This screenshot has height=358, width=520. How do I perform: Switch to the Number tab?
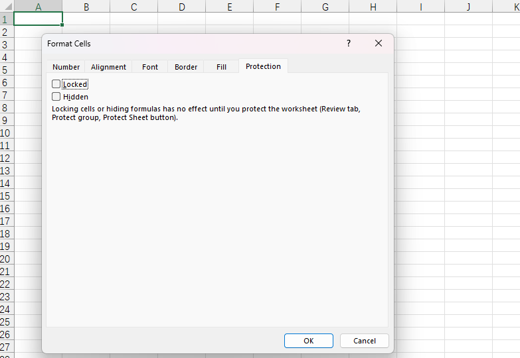point(66,67)
